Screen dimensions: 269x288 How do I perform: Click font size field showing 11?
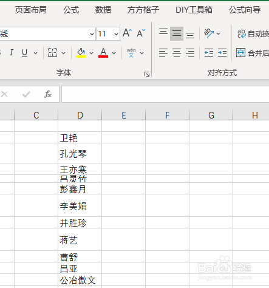(x=104, y=34)
